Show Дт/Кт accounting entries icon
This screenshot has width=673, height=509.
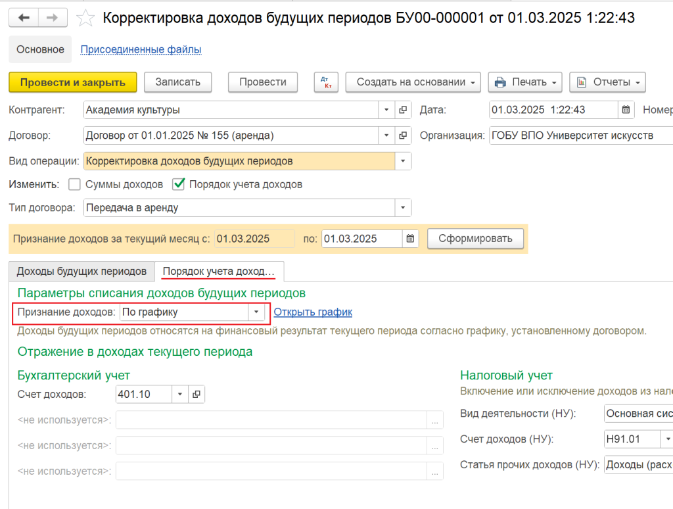click(x=326, y=82)
